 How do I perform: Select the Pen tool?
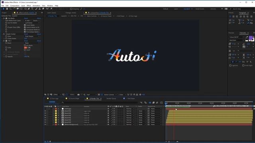[29, 9]
